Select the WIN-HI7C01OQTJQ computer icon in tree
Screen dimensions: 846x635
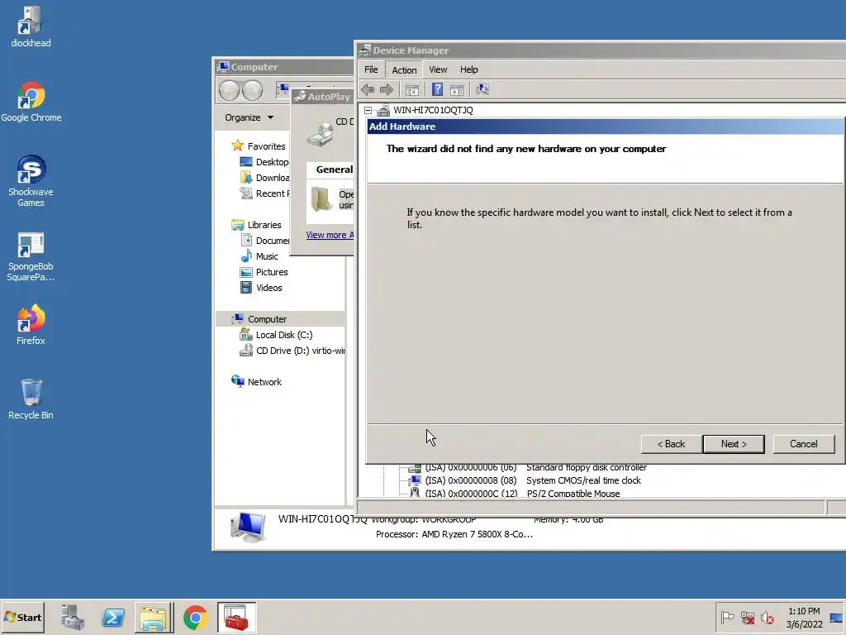(x=383, y=110)
